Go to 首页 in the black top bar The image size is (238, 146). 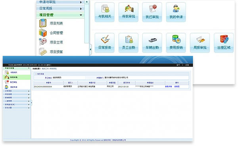178,65
